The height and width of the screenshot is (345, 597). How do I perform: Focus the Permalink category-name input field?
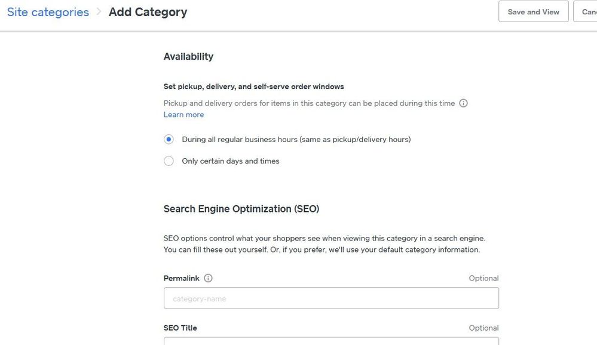click(331, 298)
